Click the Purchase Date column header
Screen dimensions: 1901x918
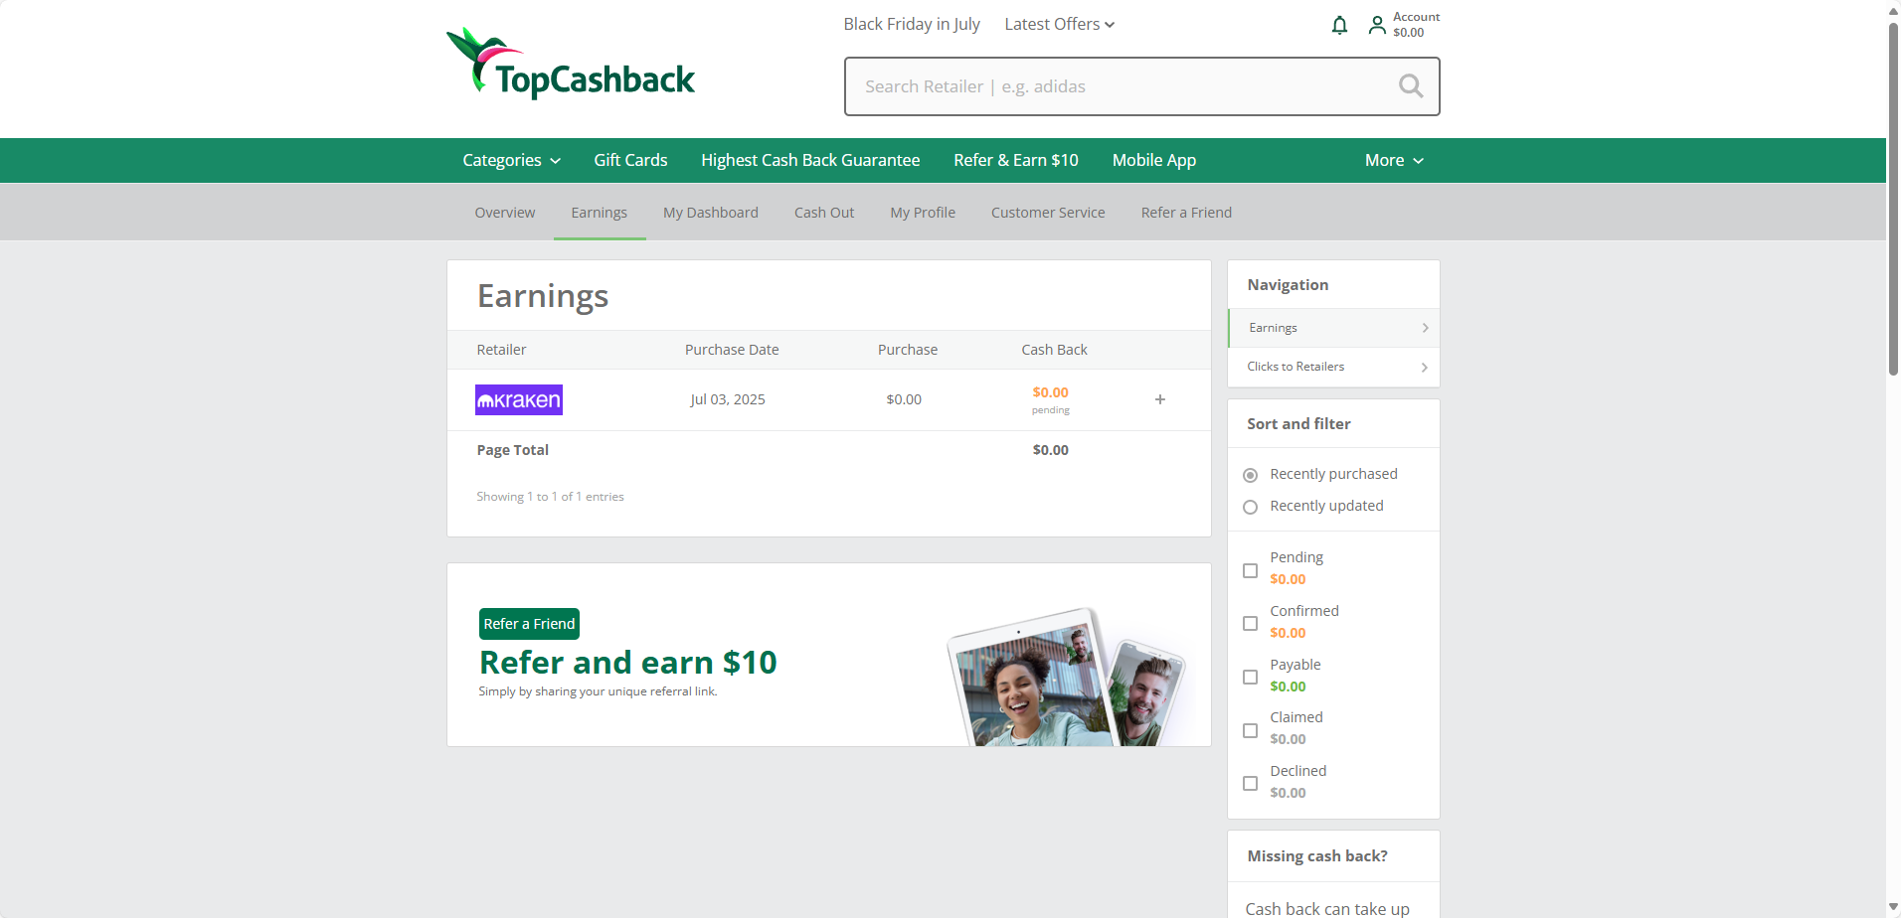[x=732, y=350]
